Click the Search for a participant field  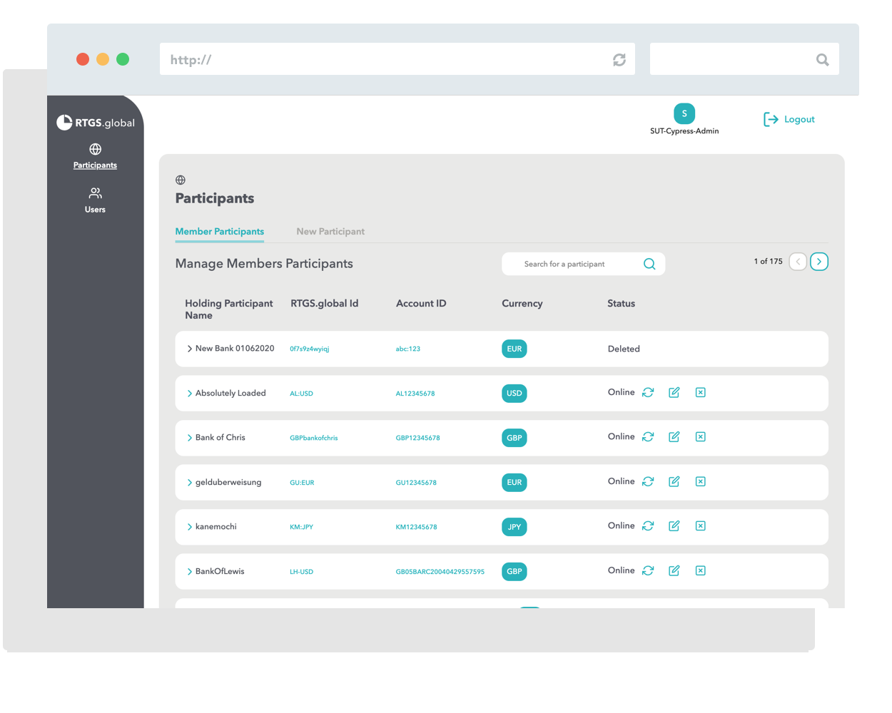[x=584, y=264]
